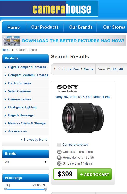Expand the DSLR Cameras category arrow
Image resolution: width=127 pixels, height=194 pixels.
[5, 83]
